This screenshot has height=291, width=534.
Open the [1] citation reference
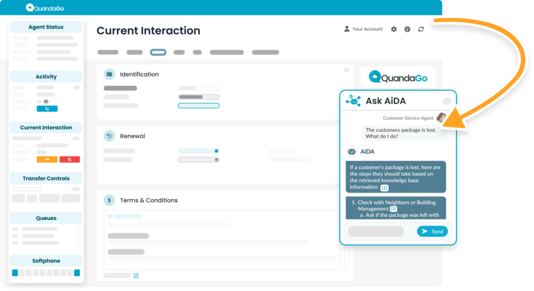384,188
